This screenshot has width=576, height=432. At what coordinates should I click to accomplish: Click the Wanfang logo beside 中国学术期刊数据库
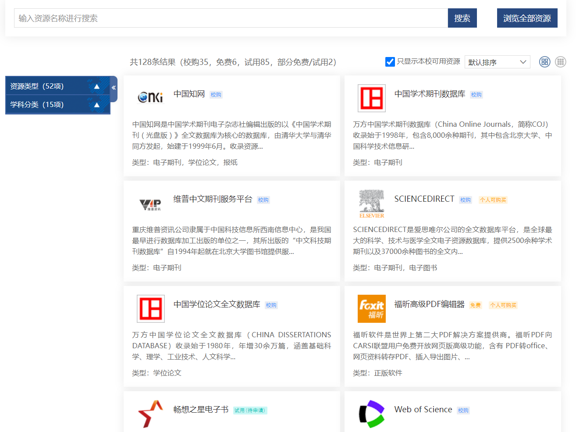tap(371, 98)
